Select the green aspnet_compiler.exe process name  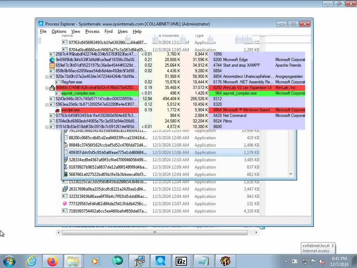[x=78, y=93]
